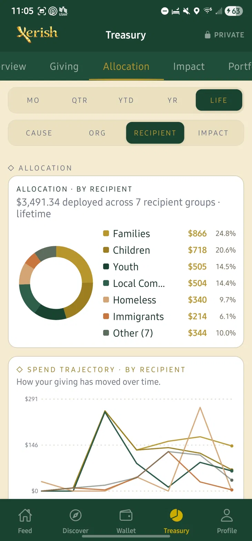252x541 pixels.
Task: Select the YTD time range
Action: tap(126, 100)
